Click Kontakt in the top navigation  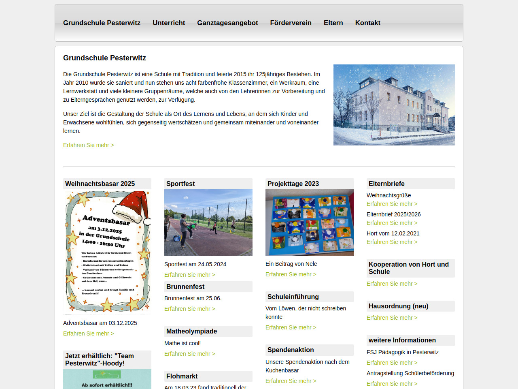coord(367,23)
